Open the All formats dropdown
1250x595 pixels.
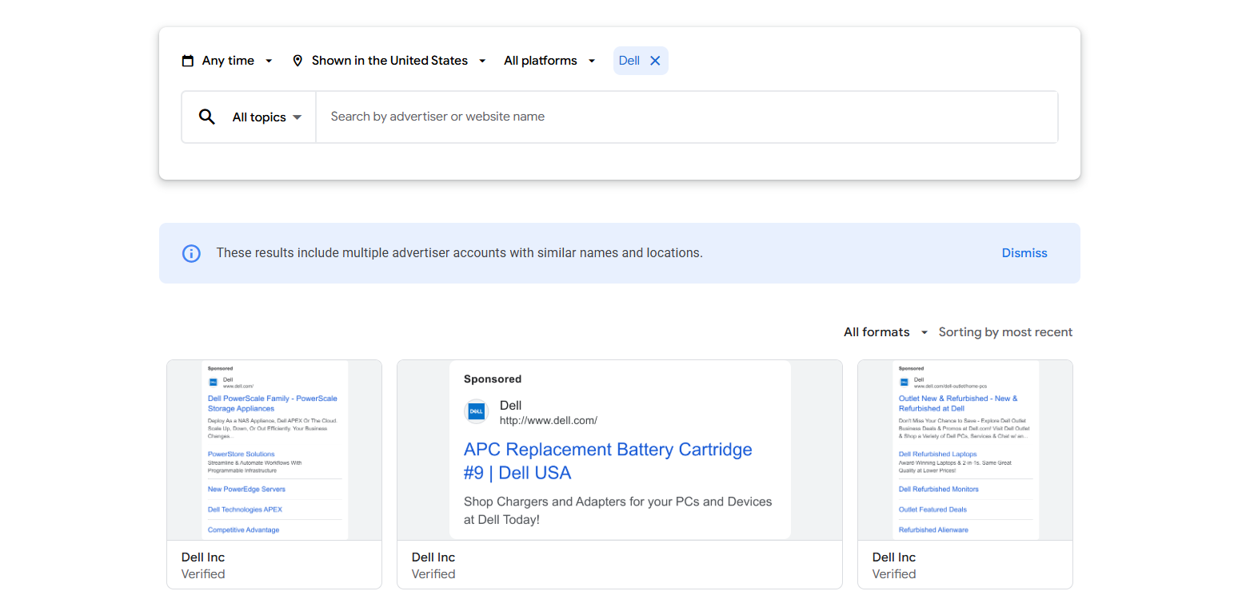click(x=886, y=332)
